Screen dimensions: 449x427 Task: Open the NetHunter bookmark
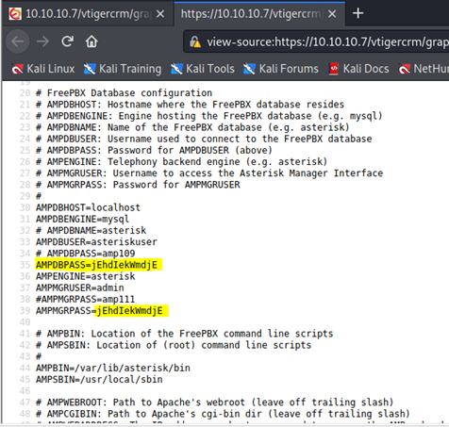[424, 69]
